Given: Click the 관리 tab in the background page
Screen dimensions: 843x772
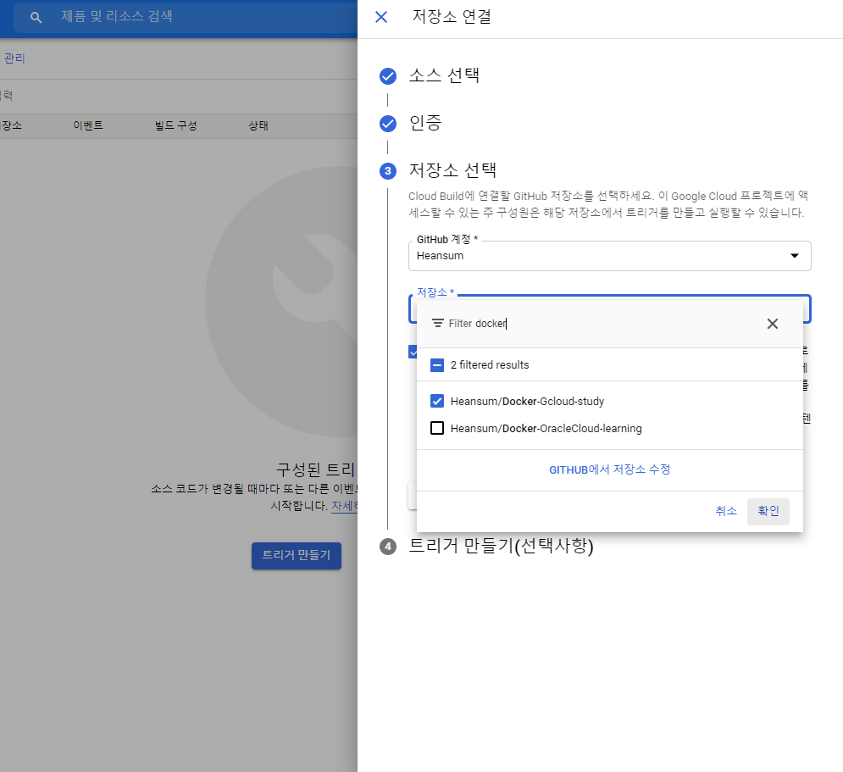Looking at the screenshot, I should tap(14, 58).
